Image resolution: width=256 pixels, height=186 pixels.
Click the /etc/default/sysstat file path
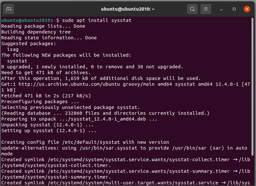pos(91,142)
